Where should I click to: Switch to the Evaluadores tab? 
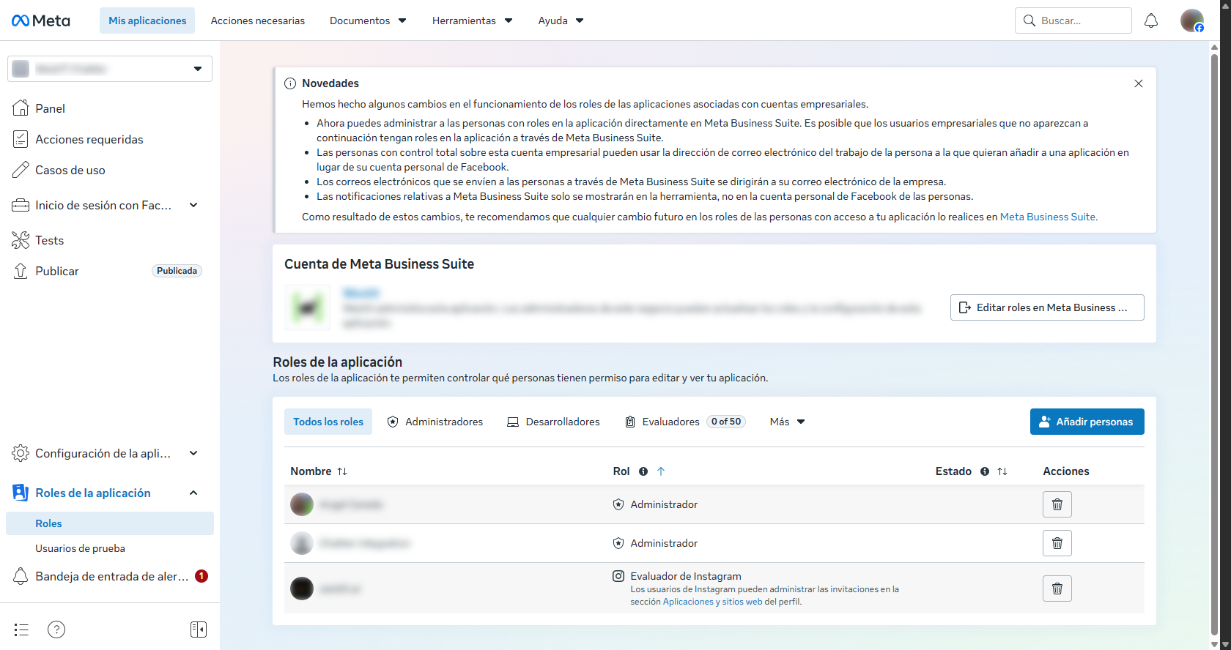point(684,422)
